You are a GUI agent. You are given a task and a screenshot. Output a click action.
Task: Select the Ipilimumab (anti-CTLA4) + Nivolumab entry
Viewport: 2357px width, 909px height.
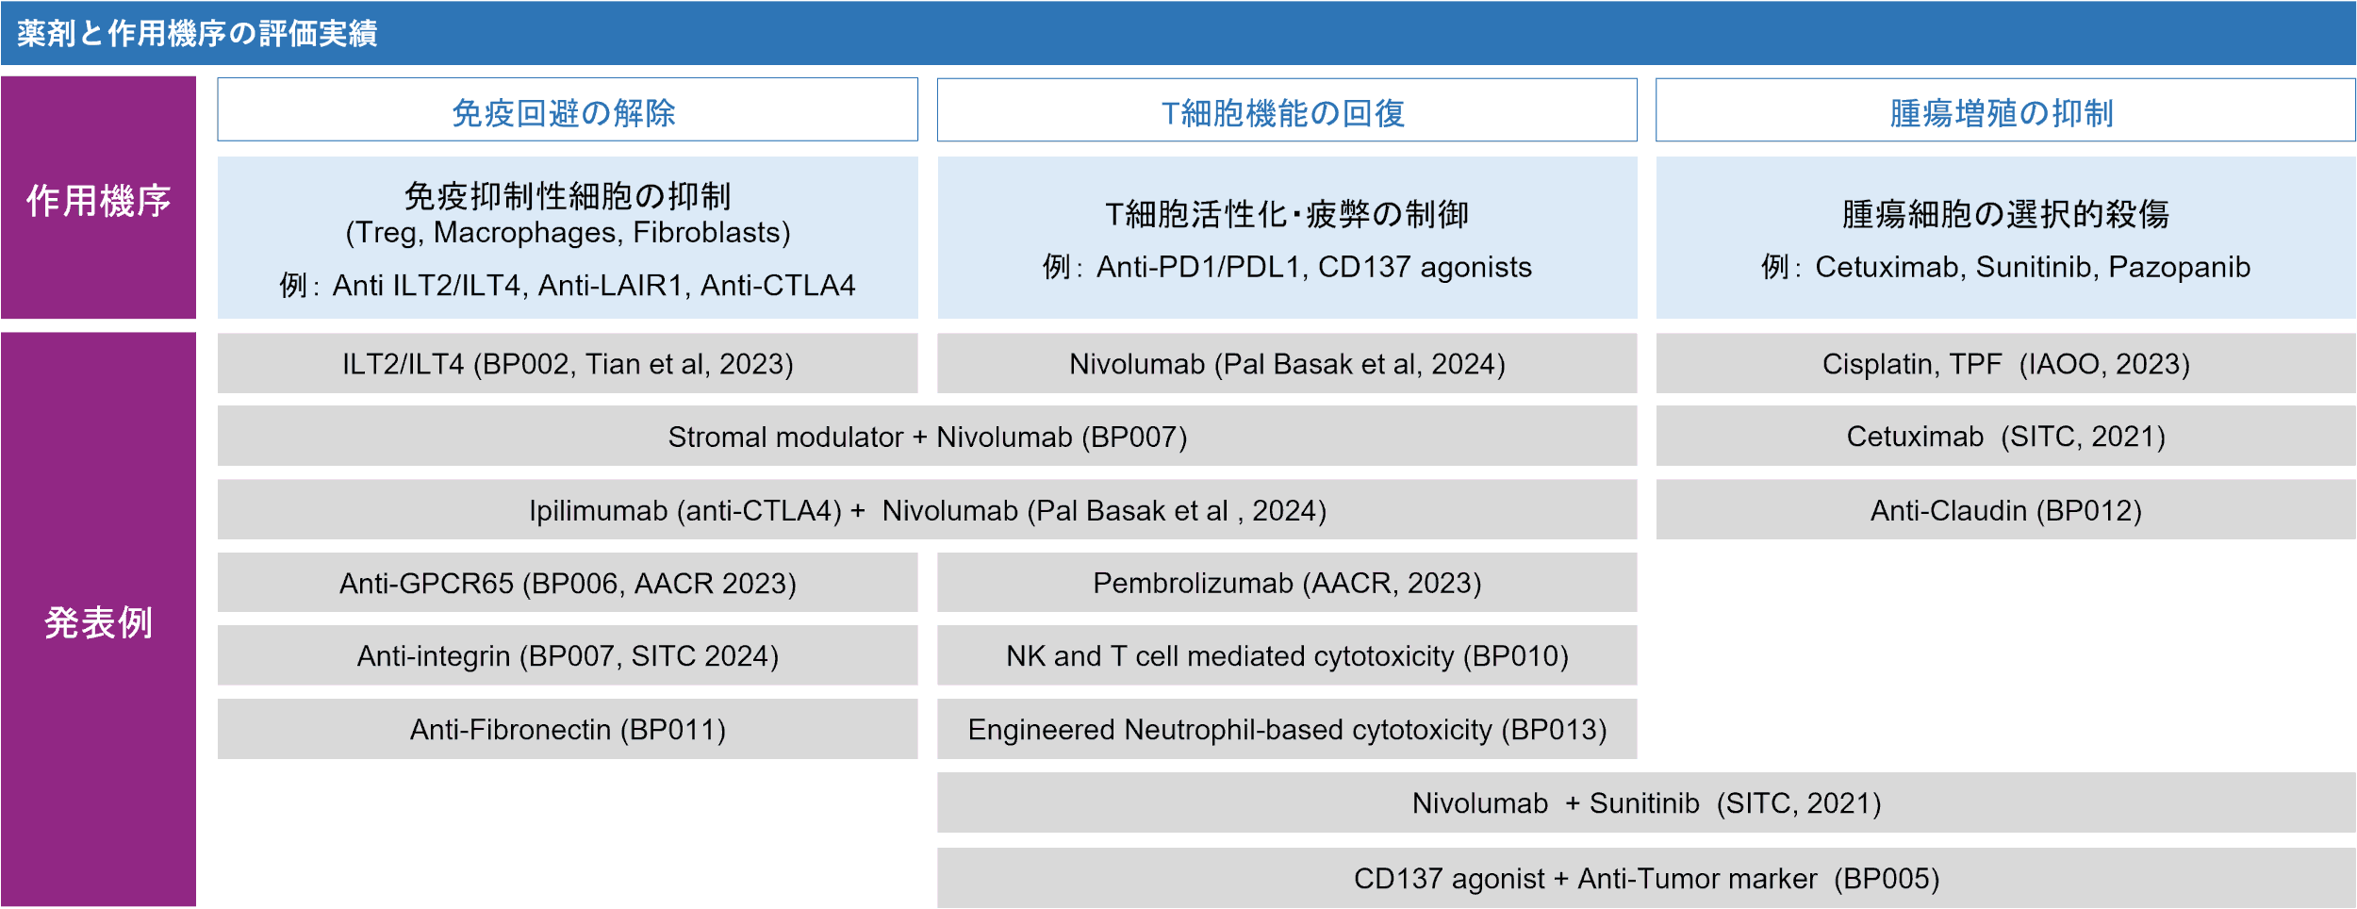(x=927, y=510)
